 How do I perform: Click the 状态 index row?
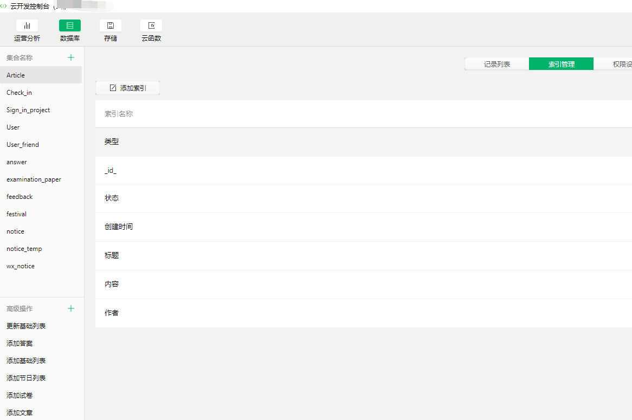tap(364, 198)
